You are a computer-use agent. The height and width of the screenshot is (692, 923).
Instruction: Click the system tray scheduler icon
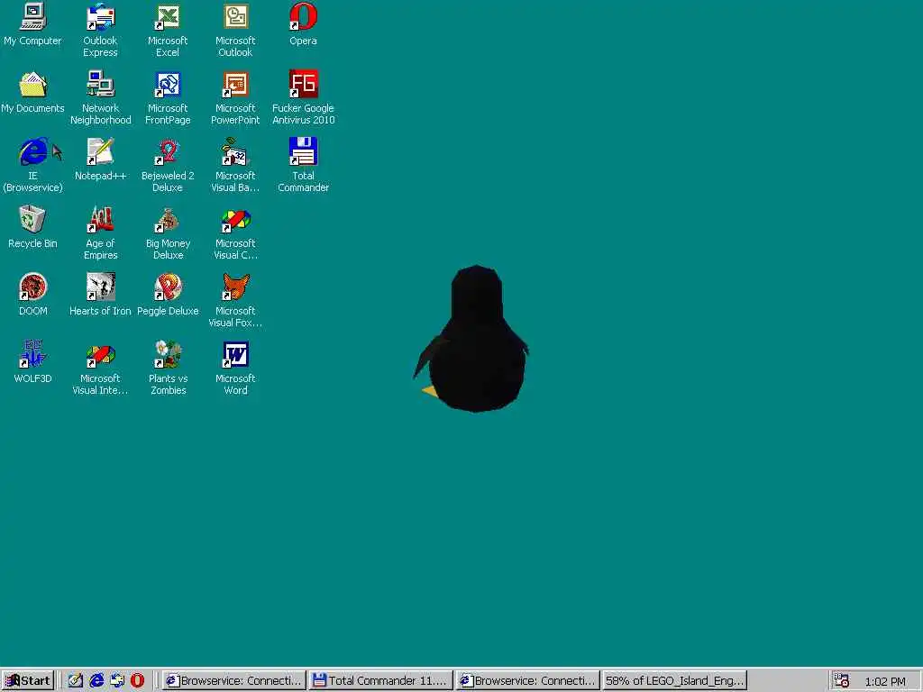tap(842, 681)
